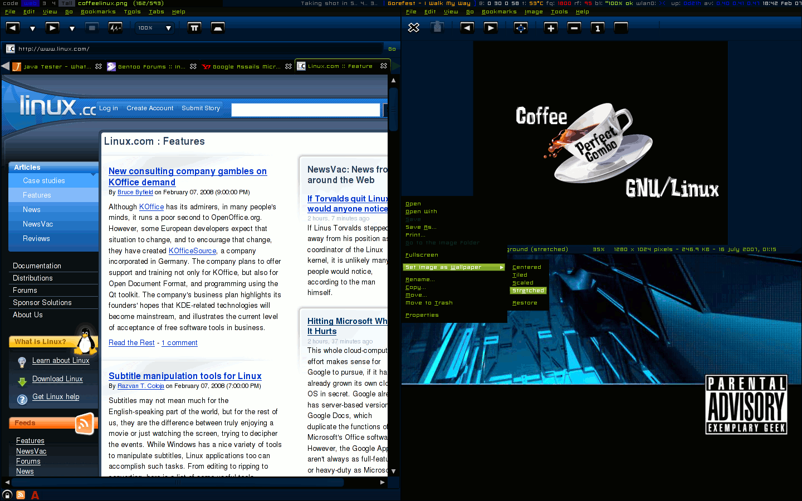Click the Download Linux arrow icon
Viewport: 802px width, 501px height.
pos(22,382)
